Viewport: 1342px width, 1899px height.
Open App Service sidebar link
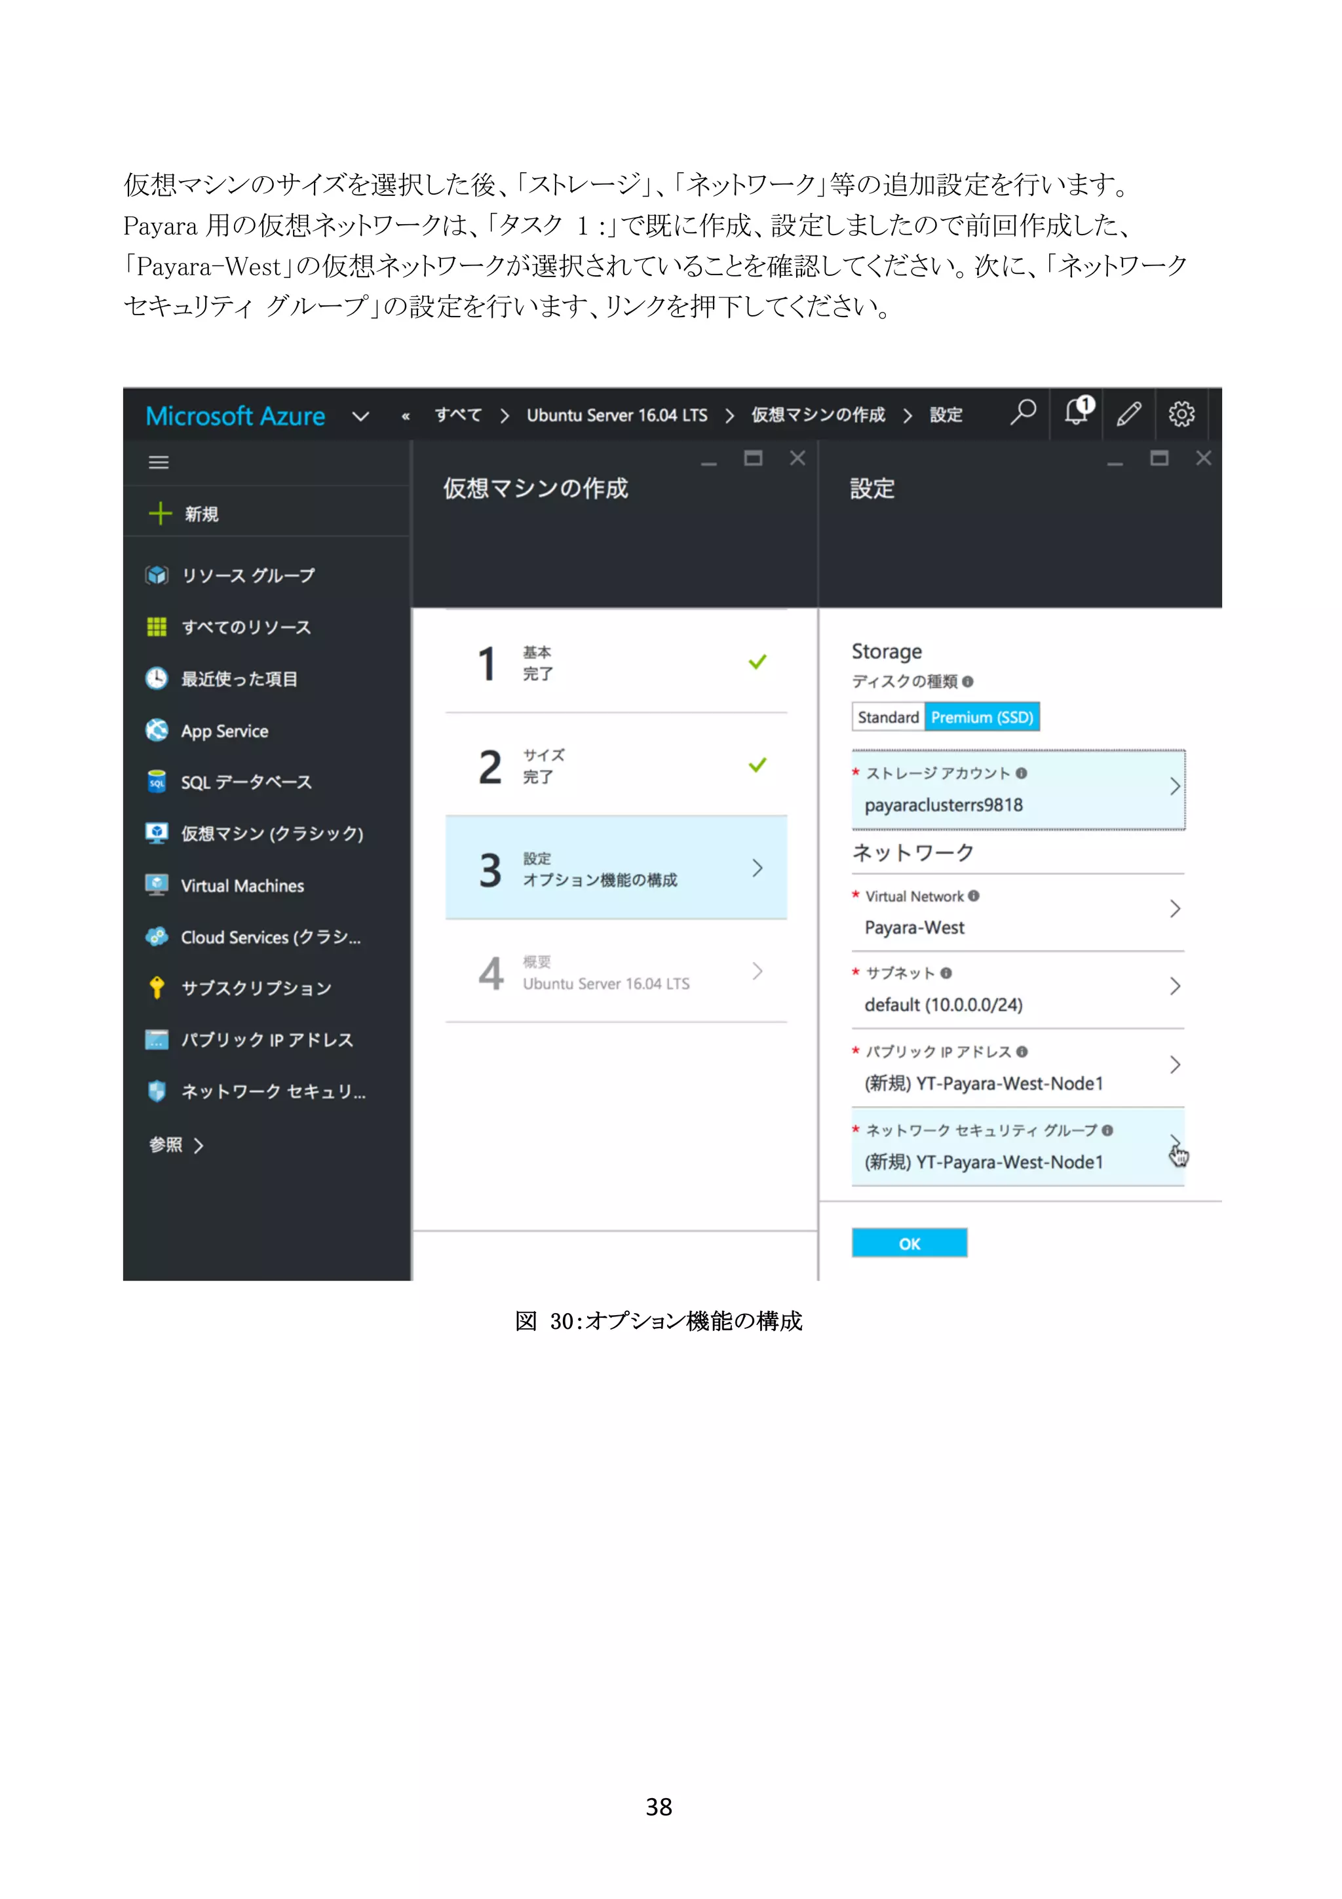coord(224,731)
